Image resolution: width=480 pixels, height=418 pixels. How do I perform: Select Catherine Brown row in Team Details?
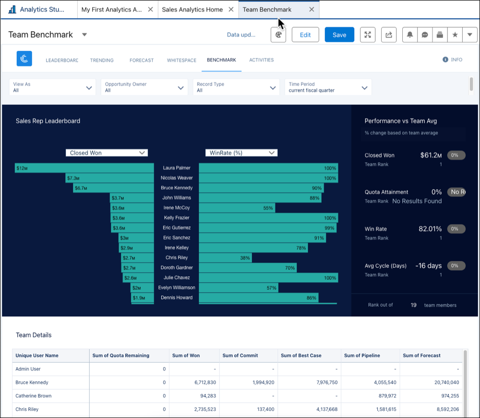click(x=237, y=396)
